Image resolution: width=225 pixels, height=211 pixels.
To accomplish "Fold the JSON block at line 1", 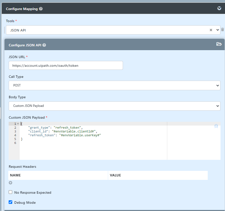I will point(18,124).
